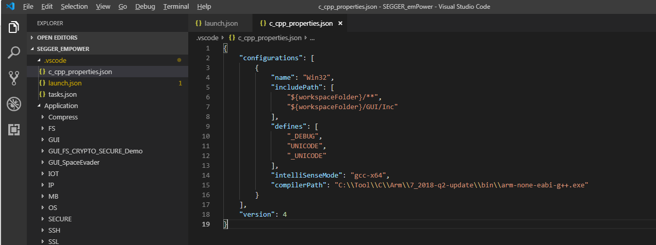The height and width of the screenshot is (245, 656).
Task: Open the Extensions view icon
Action: (x=13, y=129)
